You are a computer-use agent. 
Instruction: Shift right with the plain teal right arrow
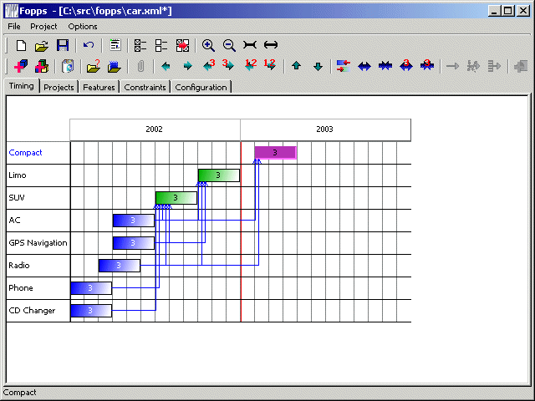coord(187,66)
